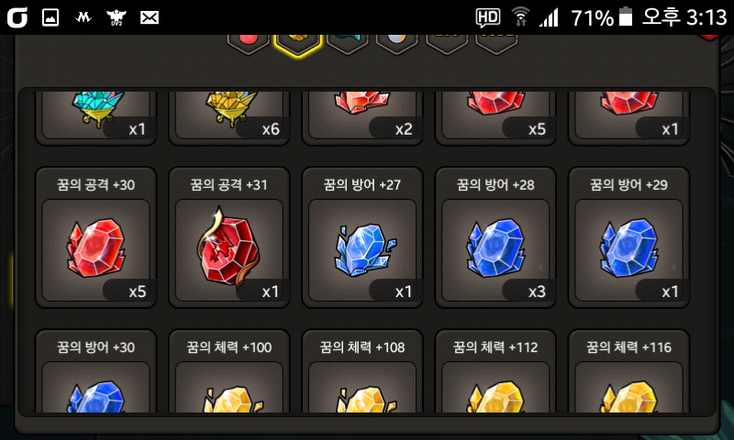Select the 꿈의 방어 +28 blue gem
This screenshot has height=440, width=734.
495,237
